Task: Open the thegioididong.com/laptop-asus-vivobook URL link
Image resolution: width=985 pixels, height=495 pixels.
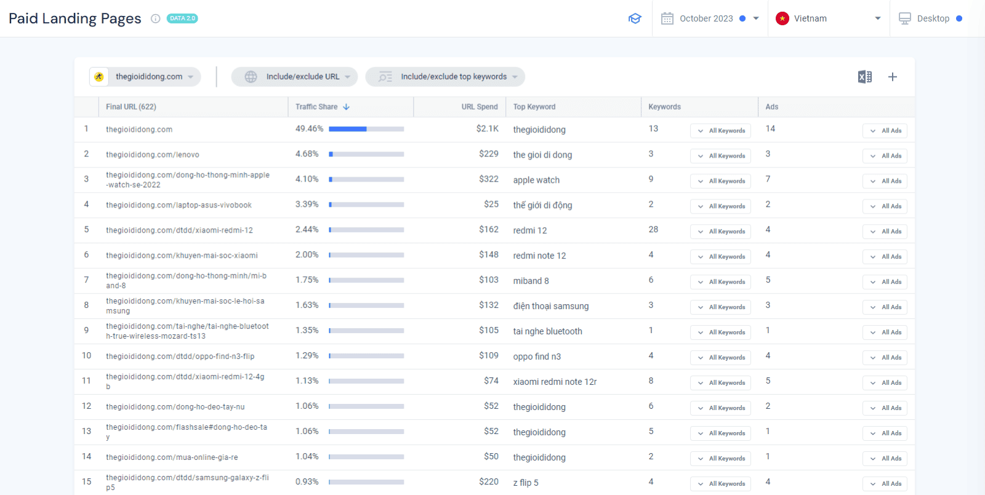Action: [179, 205]
